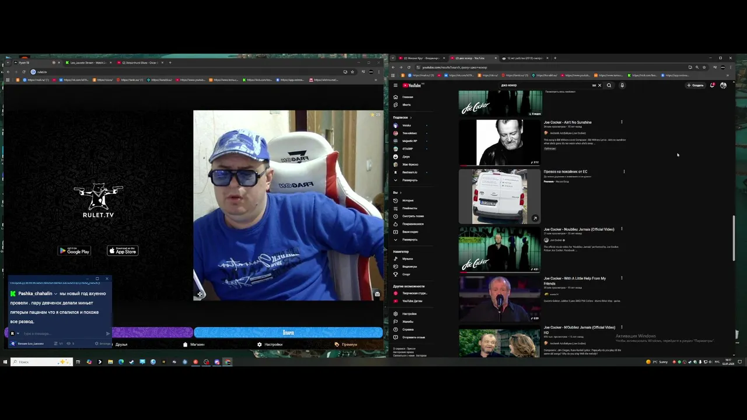747x420 pixels.
Task: Open the Restream.io subscription channel
Action: [x=411, y=172]
